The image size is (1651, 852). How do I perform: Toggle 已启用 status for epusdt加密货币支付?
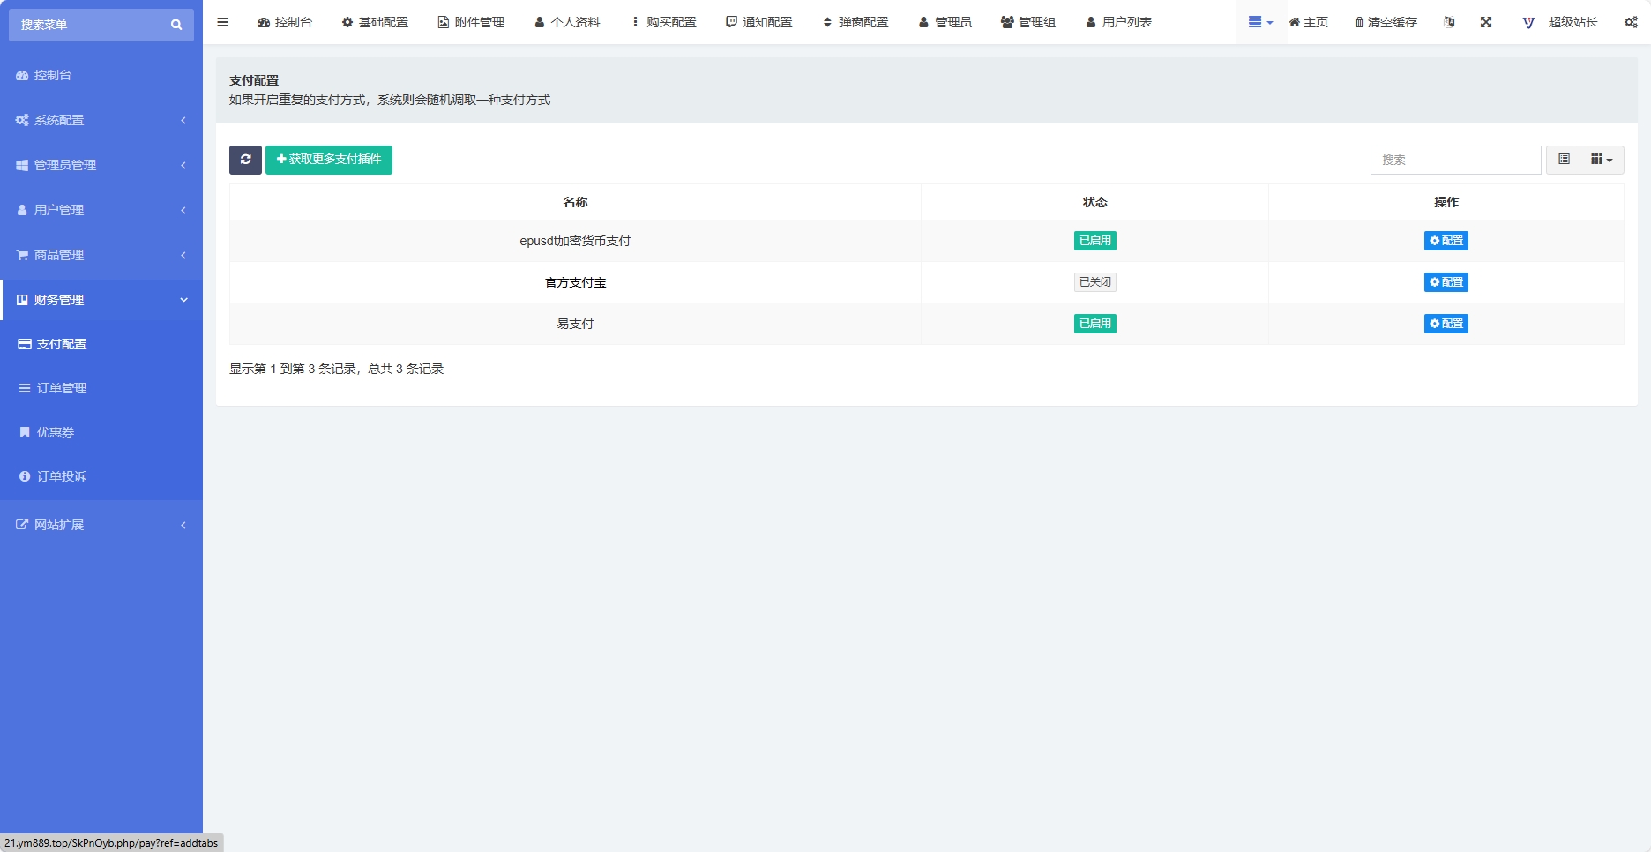click(x=1094, y=241)
